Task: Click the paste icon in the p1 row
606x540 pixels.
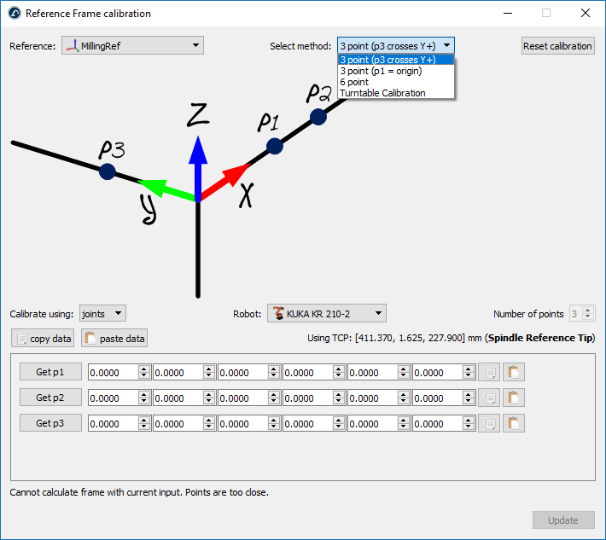Action: click(514, 372)
